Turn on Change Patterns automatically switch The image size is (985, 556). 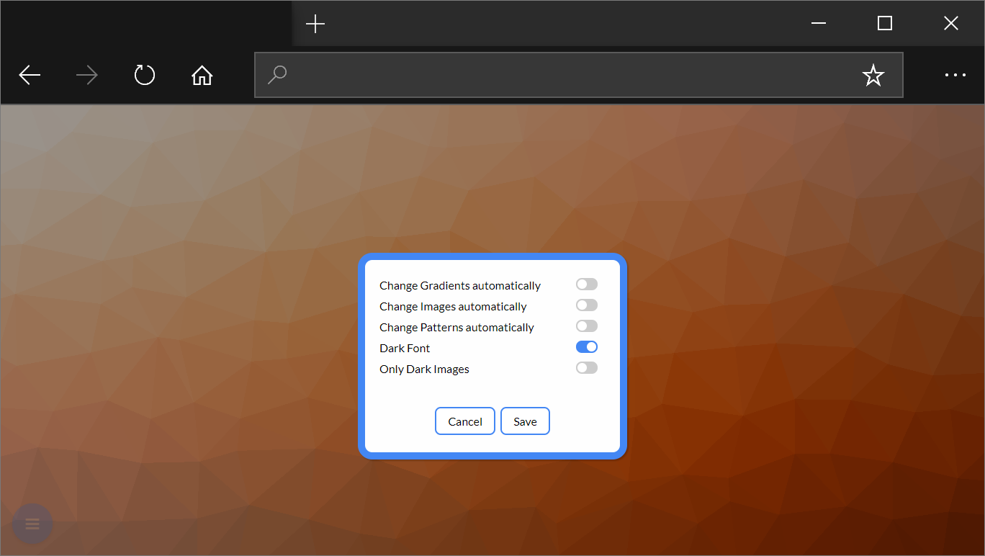pos(587,326)
